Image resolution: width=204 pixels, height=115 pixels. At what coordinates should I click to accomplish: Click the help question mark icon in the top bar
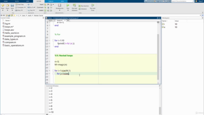(166, 1)
